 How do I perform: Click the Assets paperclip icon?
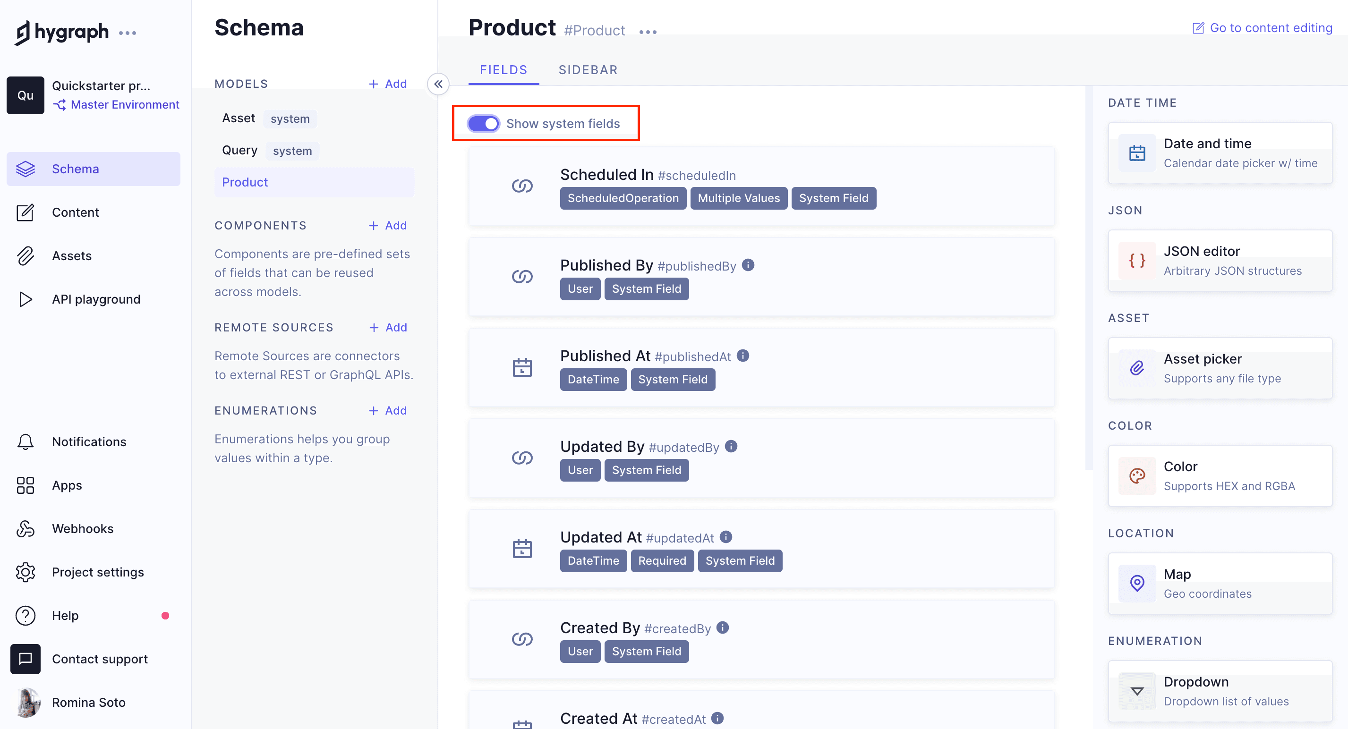[25, 256]
